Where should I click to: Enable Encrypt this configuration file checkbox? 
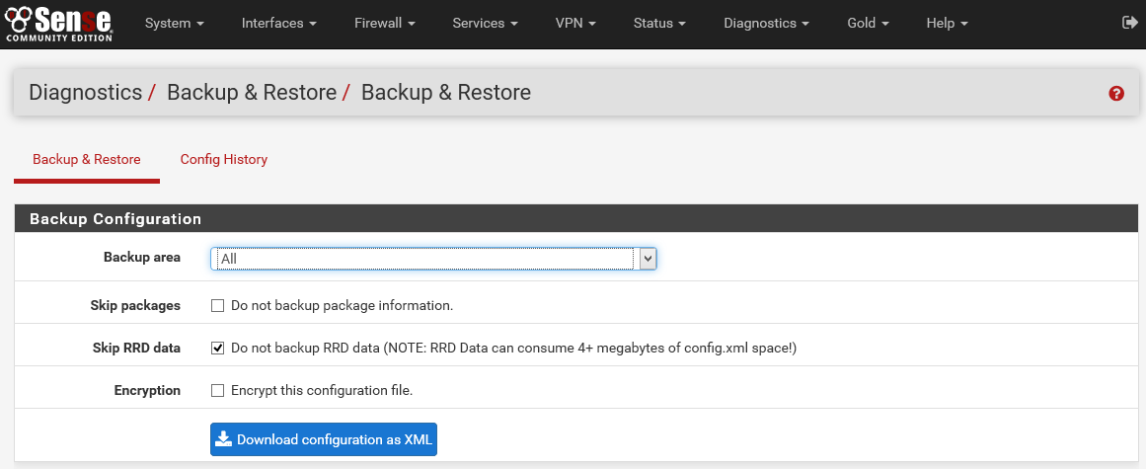click(217, 390)
